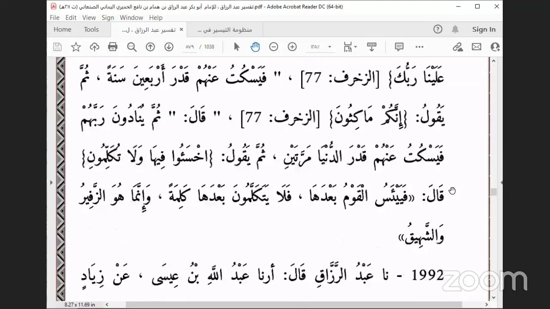Print the document with printer icon
Image resolution: width=550 pixels, height=309 pixels.
click(x=113, y=47)
